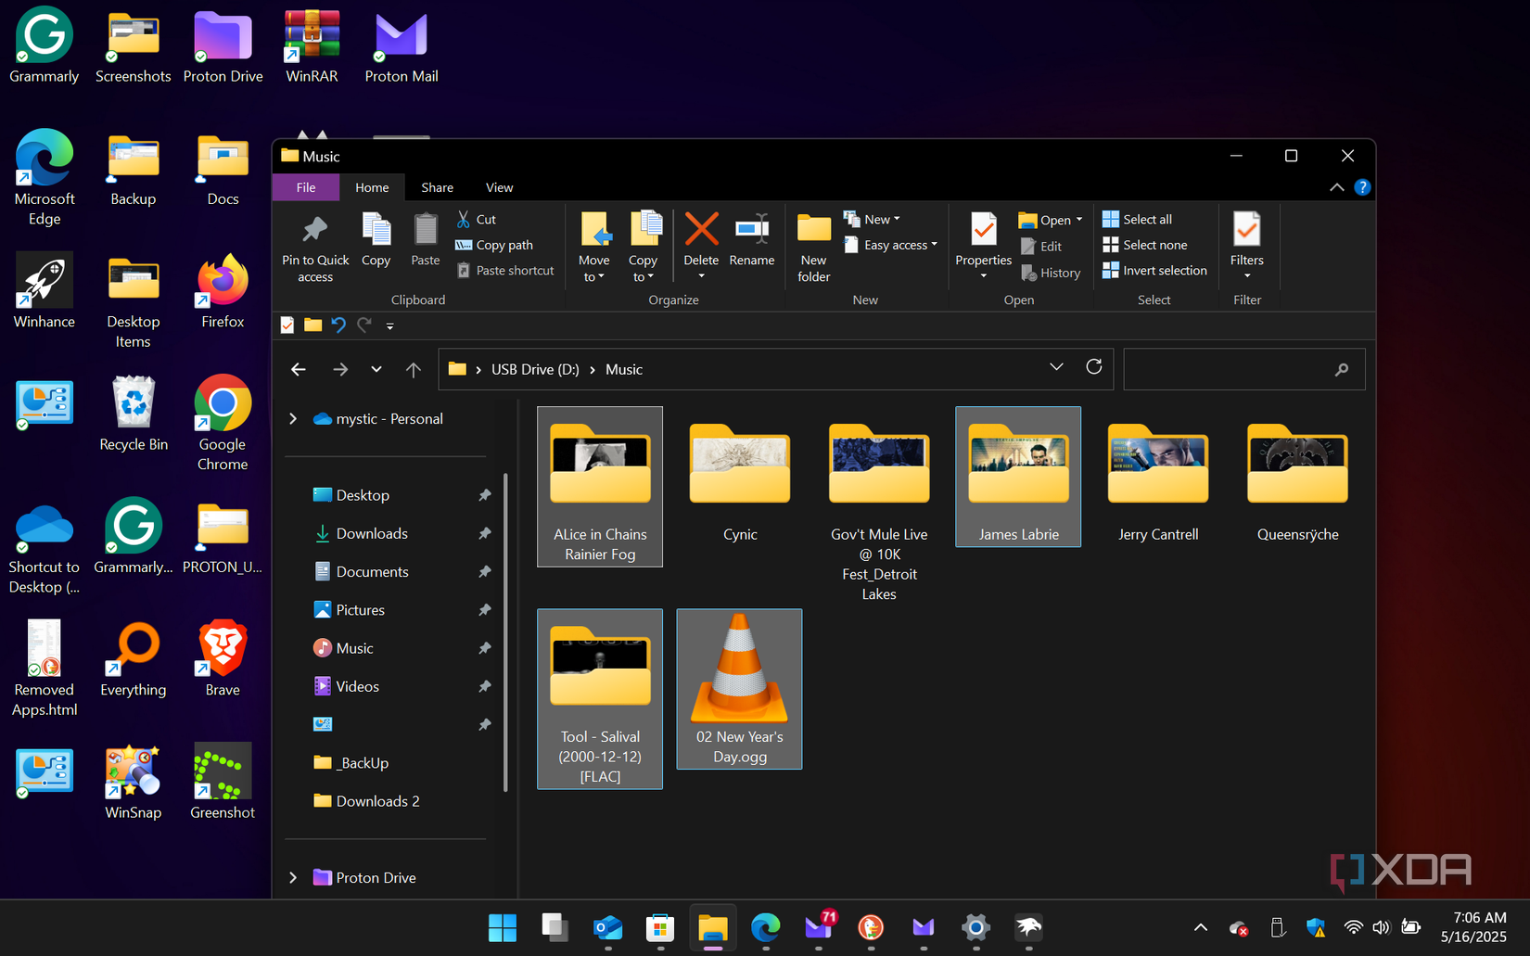Select _BackUp folder in navigation pane
This screenshot has width=1530, height=956.
click(x=363, y=763)
